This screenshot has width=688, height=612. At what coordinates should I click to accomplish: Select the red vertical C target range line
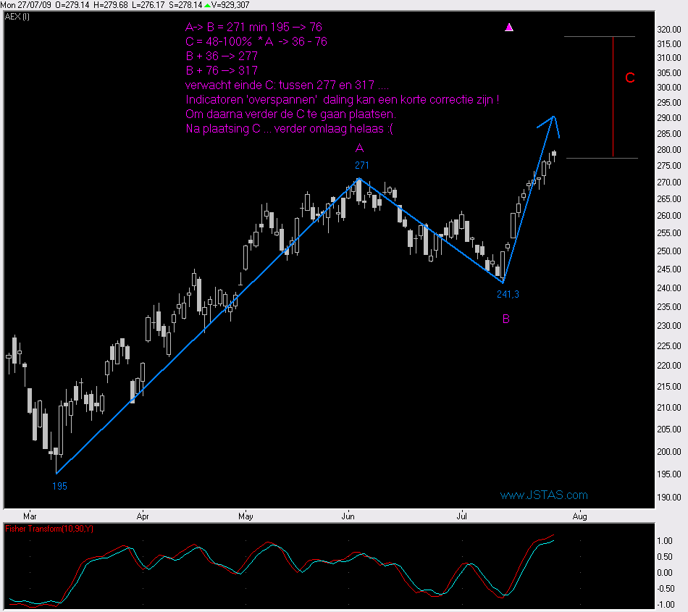[x=613, y=96]
